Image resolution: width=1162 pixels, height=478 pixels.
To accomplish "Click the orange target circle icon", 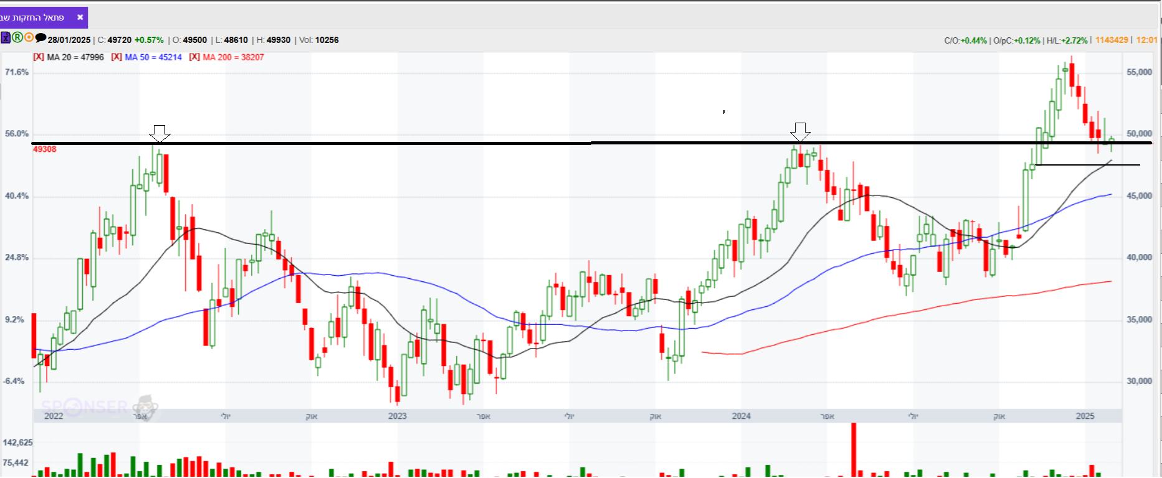I will click(29, 37).
